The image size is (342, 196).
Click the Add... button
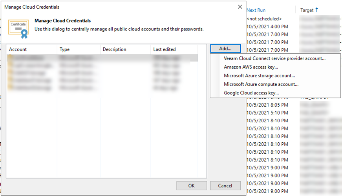225,49
